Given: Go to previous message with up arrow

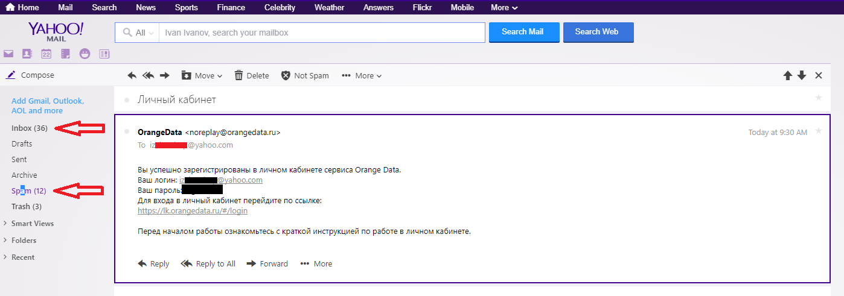Looking at the screenshot, I should click(x=787, y=75).
